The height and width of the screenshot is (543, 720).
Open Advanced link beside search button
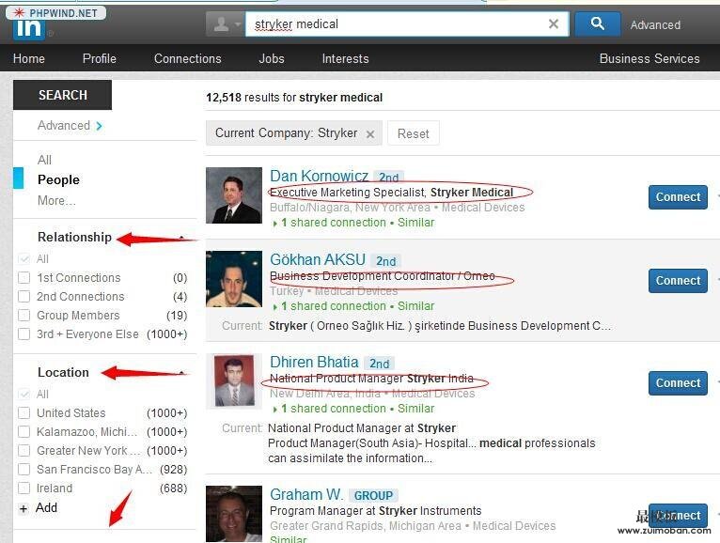click(655, 24)
